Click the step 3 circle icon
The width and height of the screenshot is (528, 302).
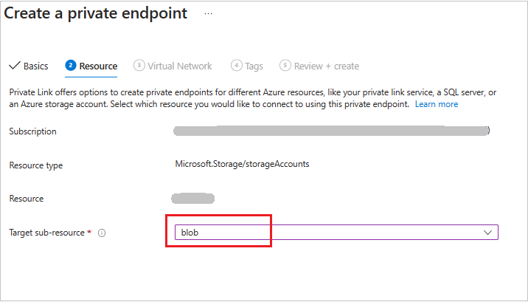(x=139, y=66)
